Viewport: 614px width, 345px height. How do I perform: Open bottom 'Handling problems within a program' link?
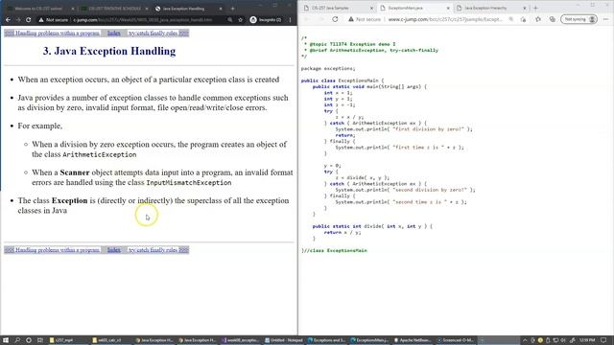pos(58,250)
